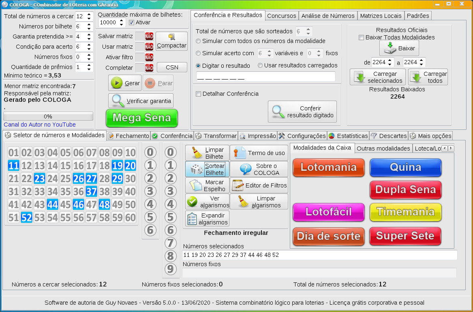
Task: Click the Conferência tab green check icon
Action: [x=155, y=136]
